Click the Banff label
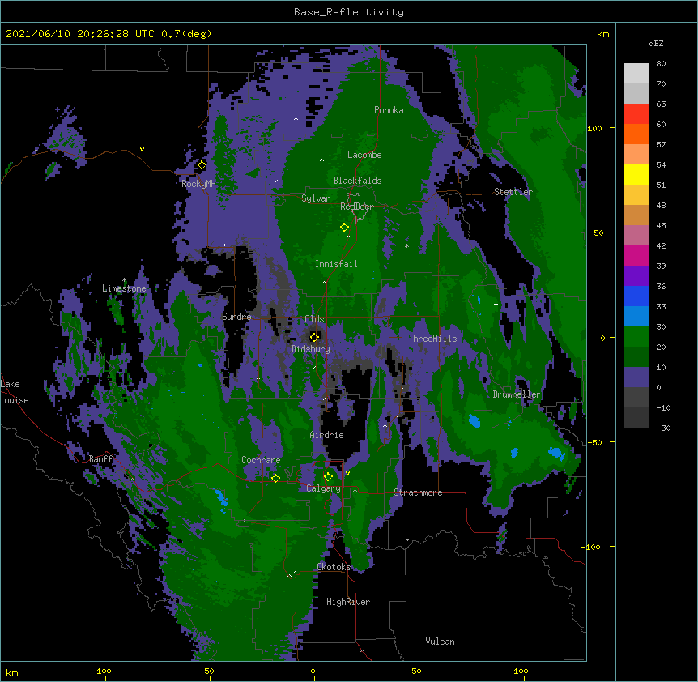Viewport: 698px width, 682px height. click(x=101, y=459)
